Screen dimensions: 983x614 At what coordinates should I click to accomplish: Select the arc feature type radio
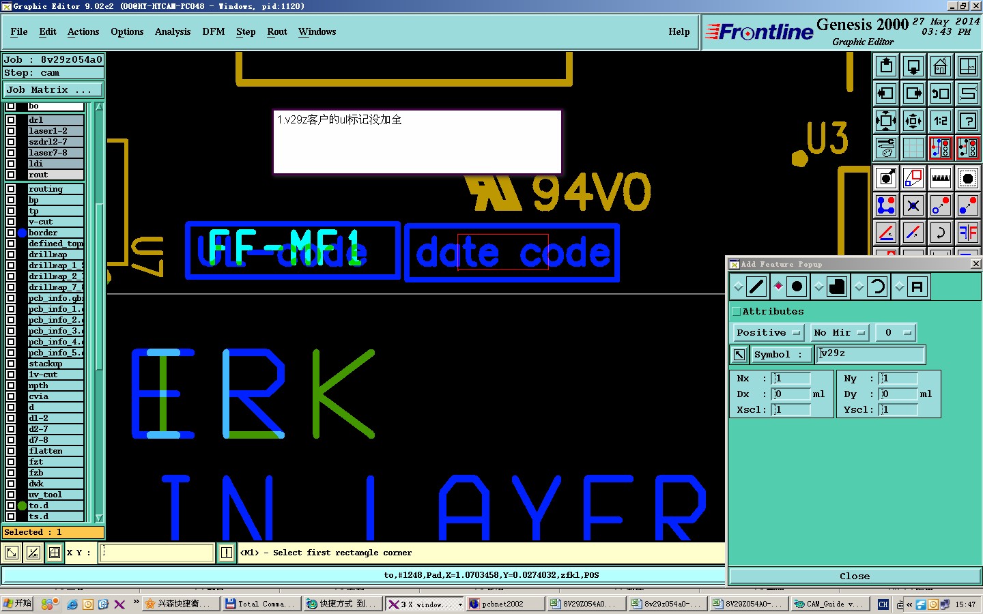click(x=859, y=287)
